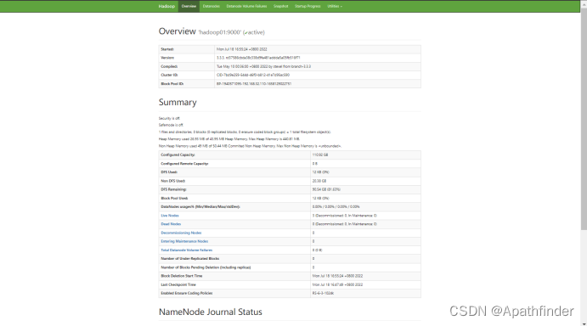Click the Version row label
Image resolution: width=587 pixels, height=326 pixels.
click(167, 58)
